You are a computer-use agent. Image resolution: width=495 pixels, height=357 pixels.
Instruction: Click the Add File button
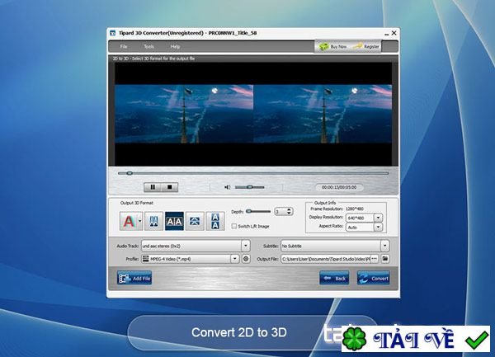[134, 279]
